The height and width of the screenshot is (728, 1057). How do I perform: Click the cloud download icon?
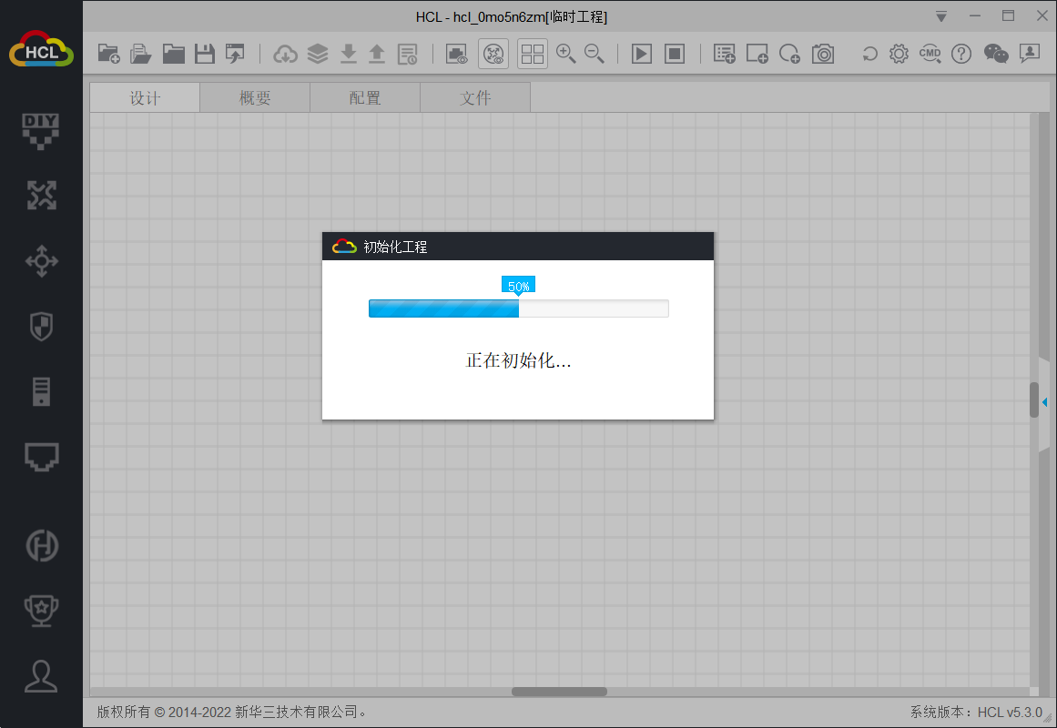(x=285, y=54)
